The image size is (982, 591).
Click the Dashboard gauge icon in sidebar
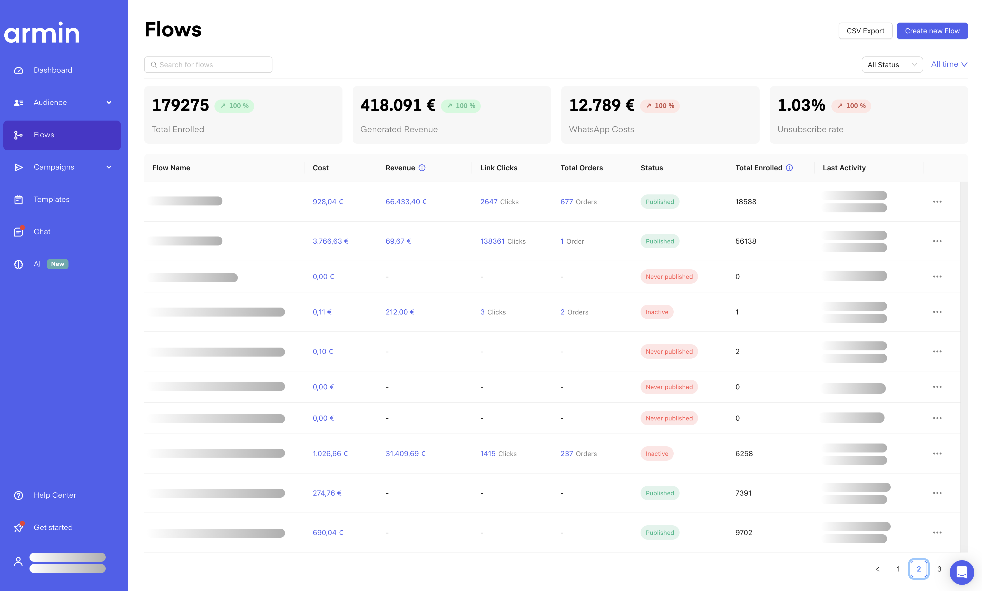(x=18, y=71)
